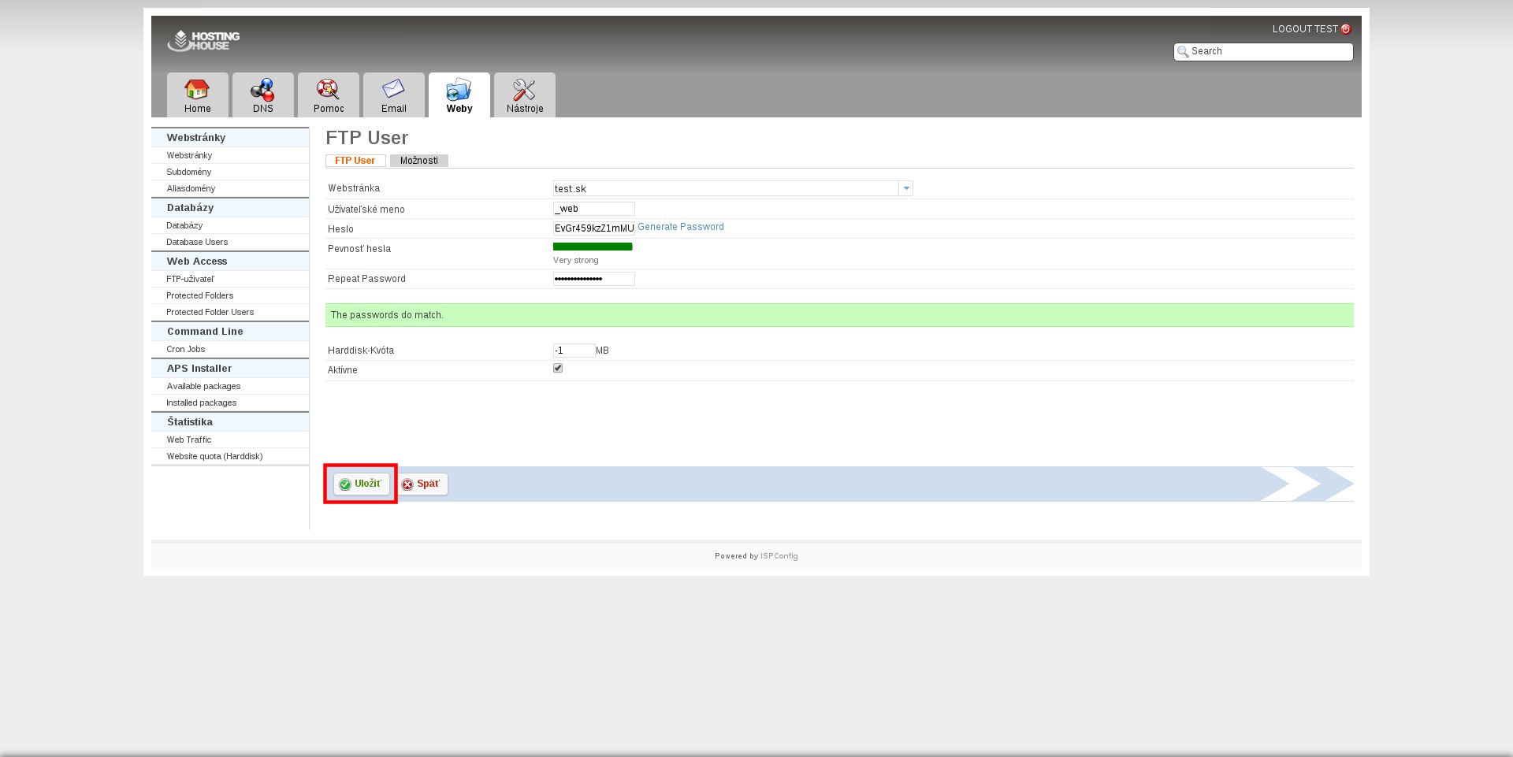1513x757 pixels.
Task: Click the Hosting House logo
Action: pyautogui.click(x=203, y=40)
